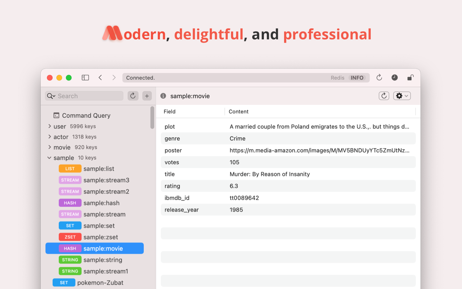Viewport: 462px width, 289px height.
Task: Click the Crime content cell
Action: (237, 139)
